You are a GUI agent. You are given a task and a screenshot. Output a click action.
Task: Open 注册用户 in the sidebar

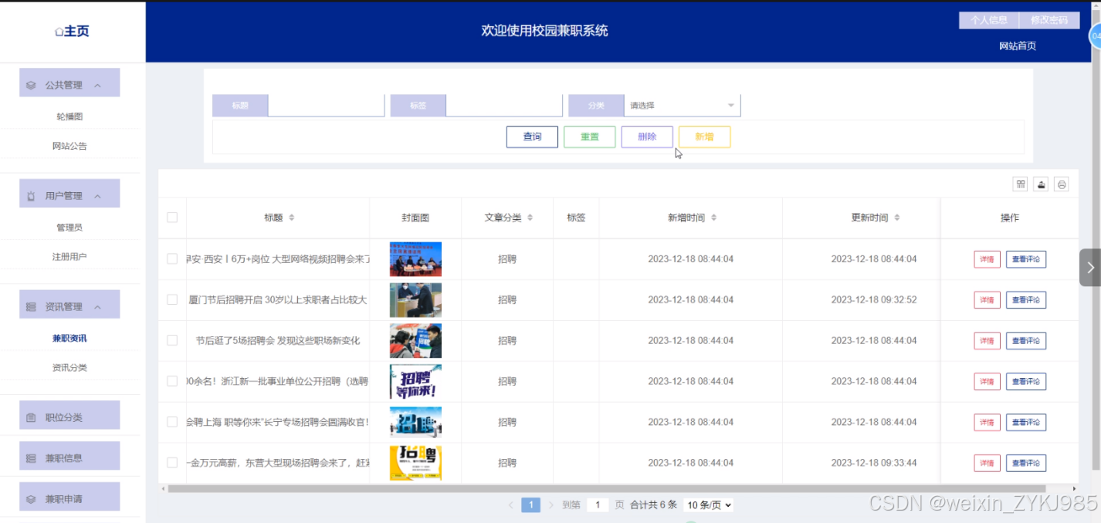(x=69, y=256)
